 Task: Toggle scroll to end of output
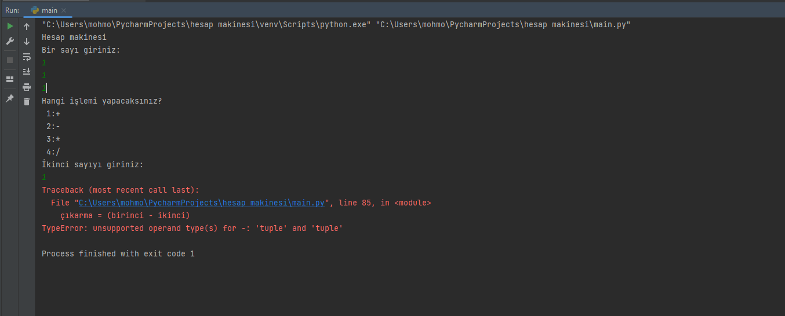pyautogui.click(x=27, y=72)
